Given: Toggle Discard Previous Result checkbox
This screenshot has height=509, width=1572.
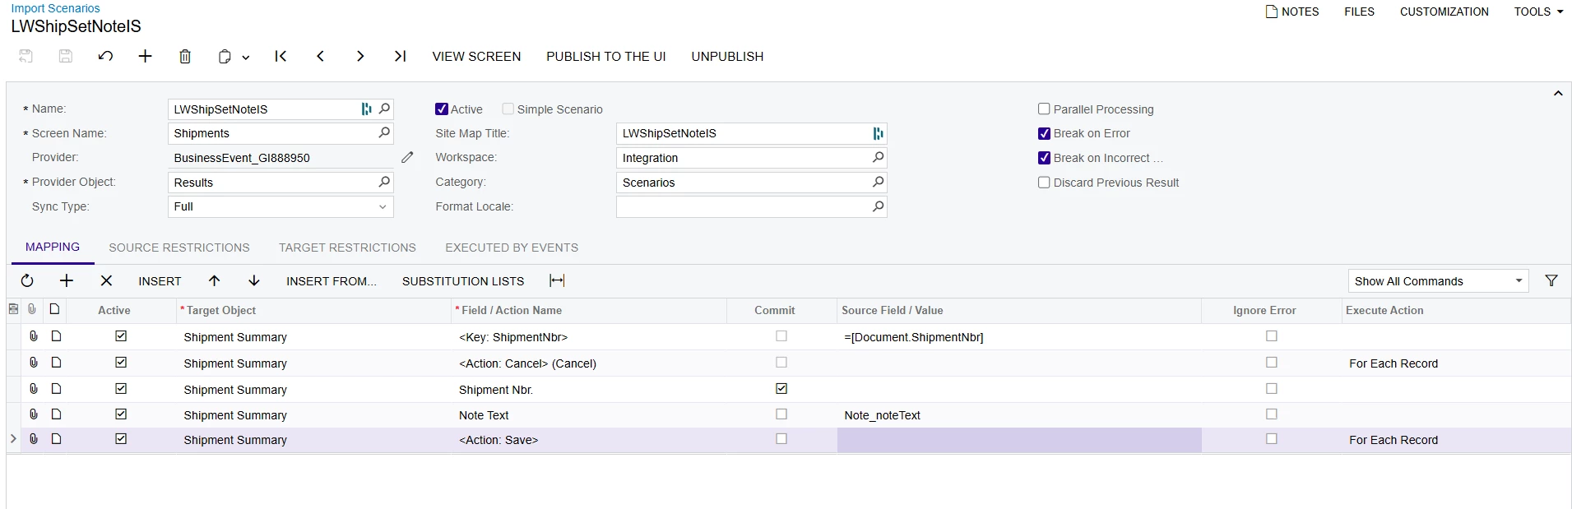Looking at the screenshot, I should pos(1044,183).
